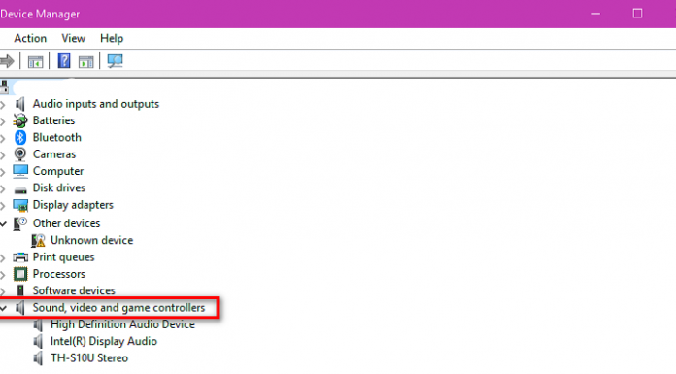The width and height of the screenshot is (676, 374).
Task: Select the TH-S10U Stereo entry
Action: (89, 358)
